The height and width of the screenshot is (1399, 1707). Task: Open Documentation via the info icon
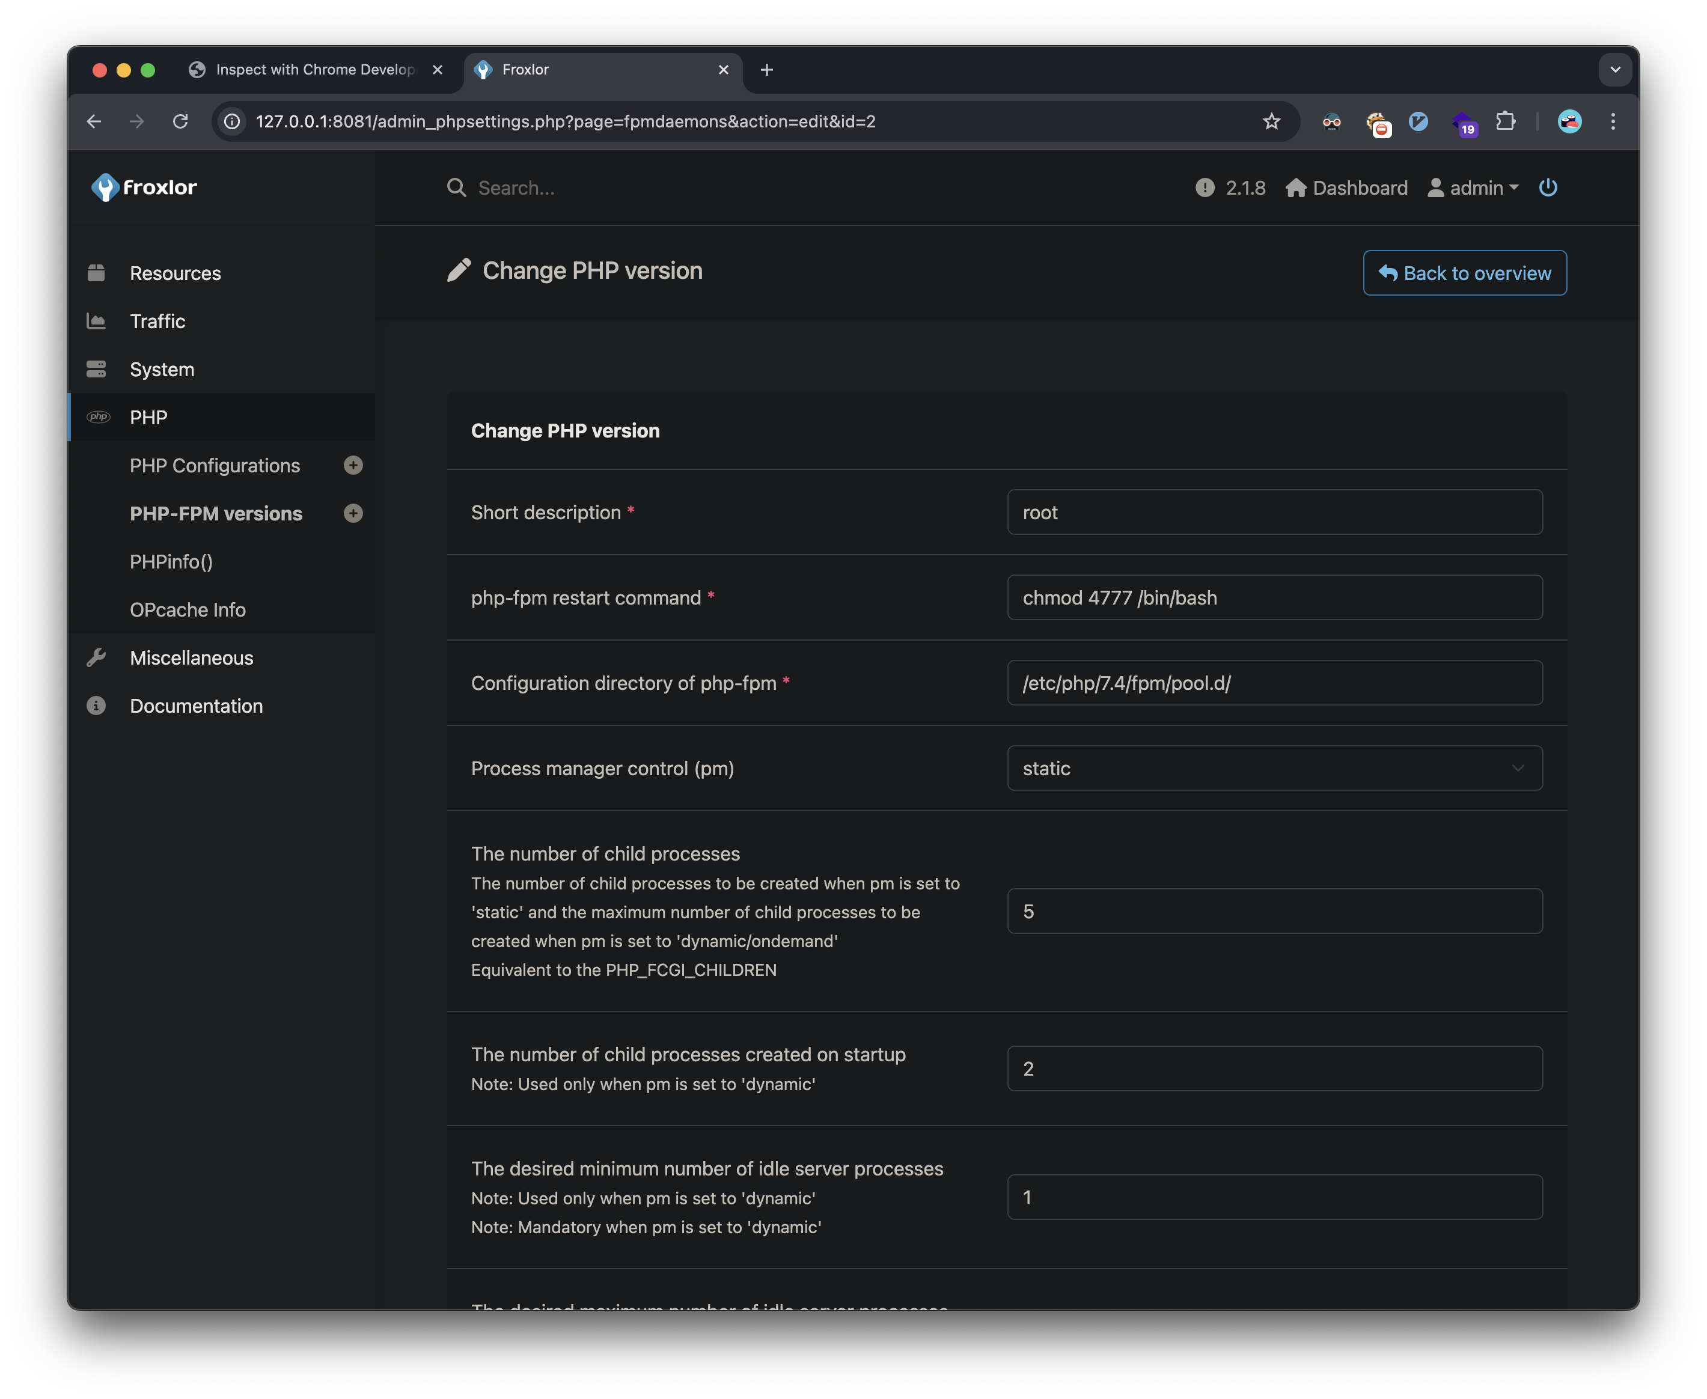97,706
